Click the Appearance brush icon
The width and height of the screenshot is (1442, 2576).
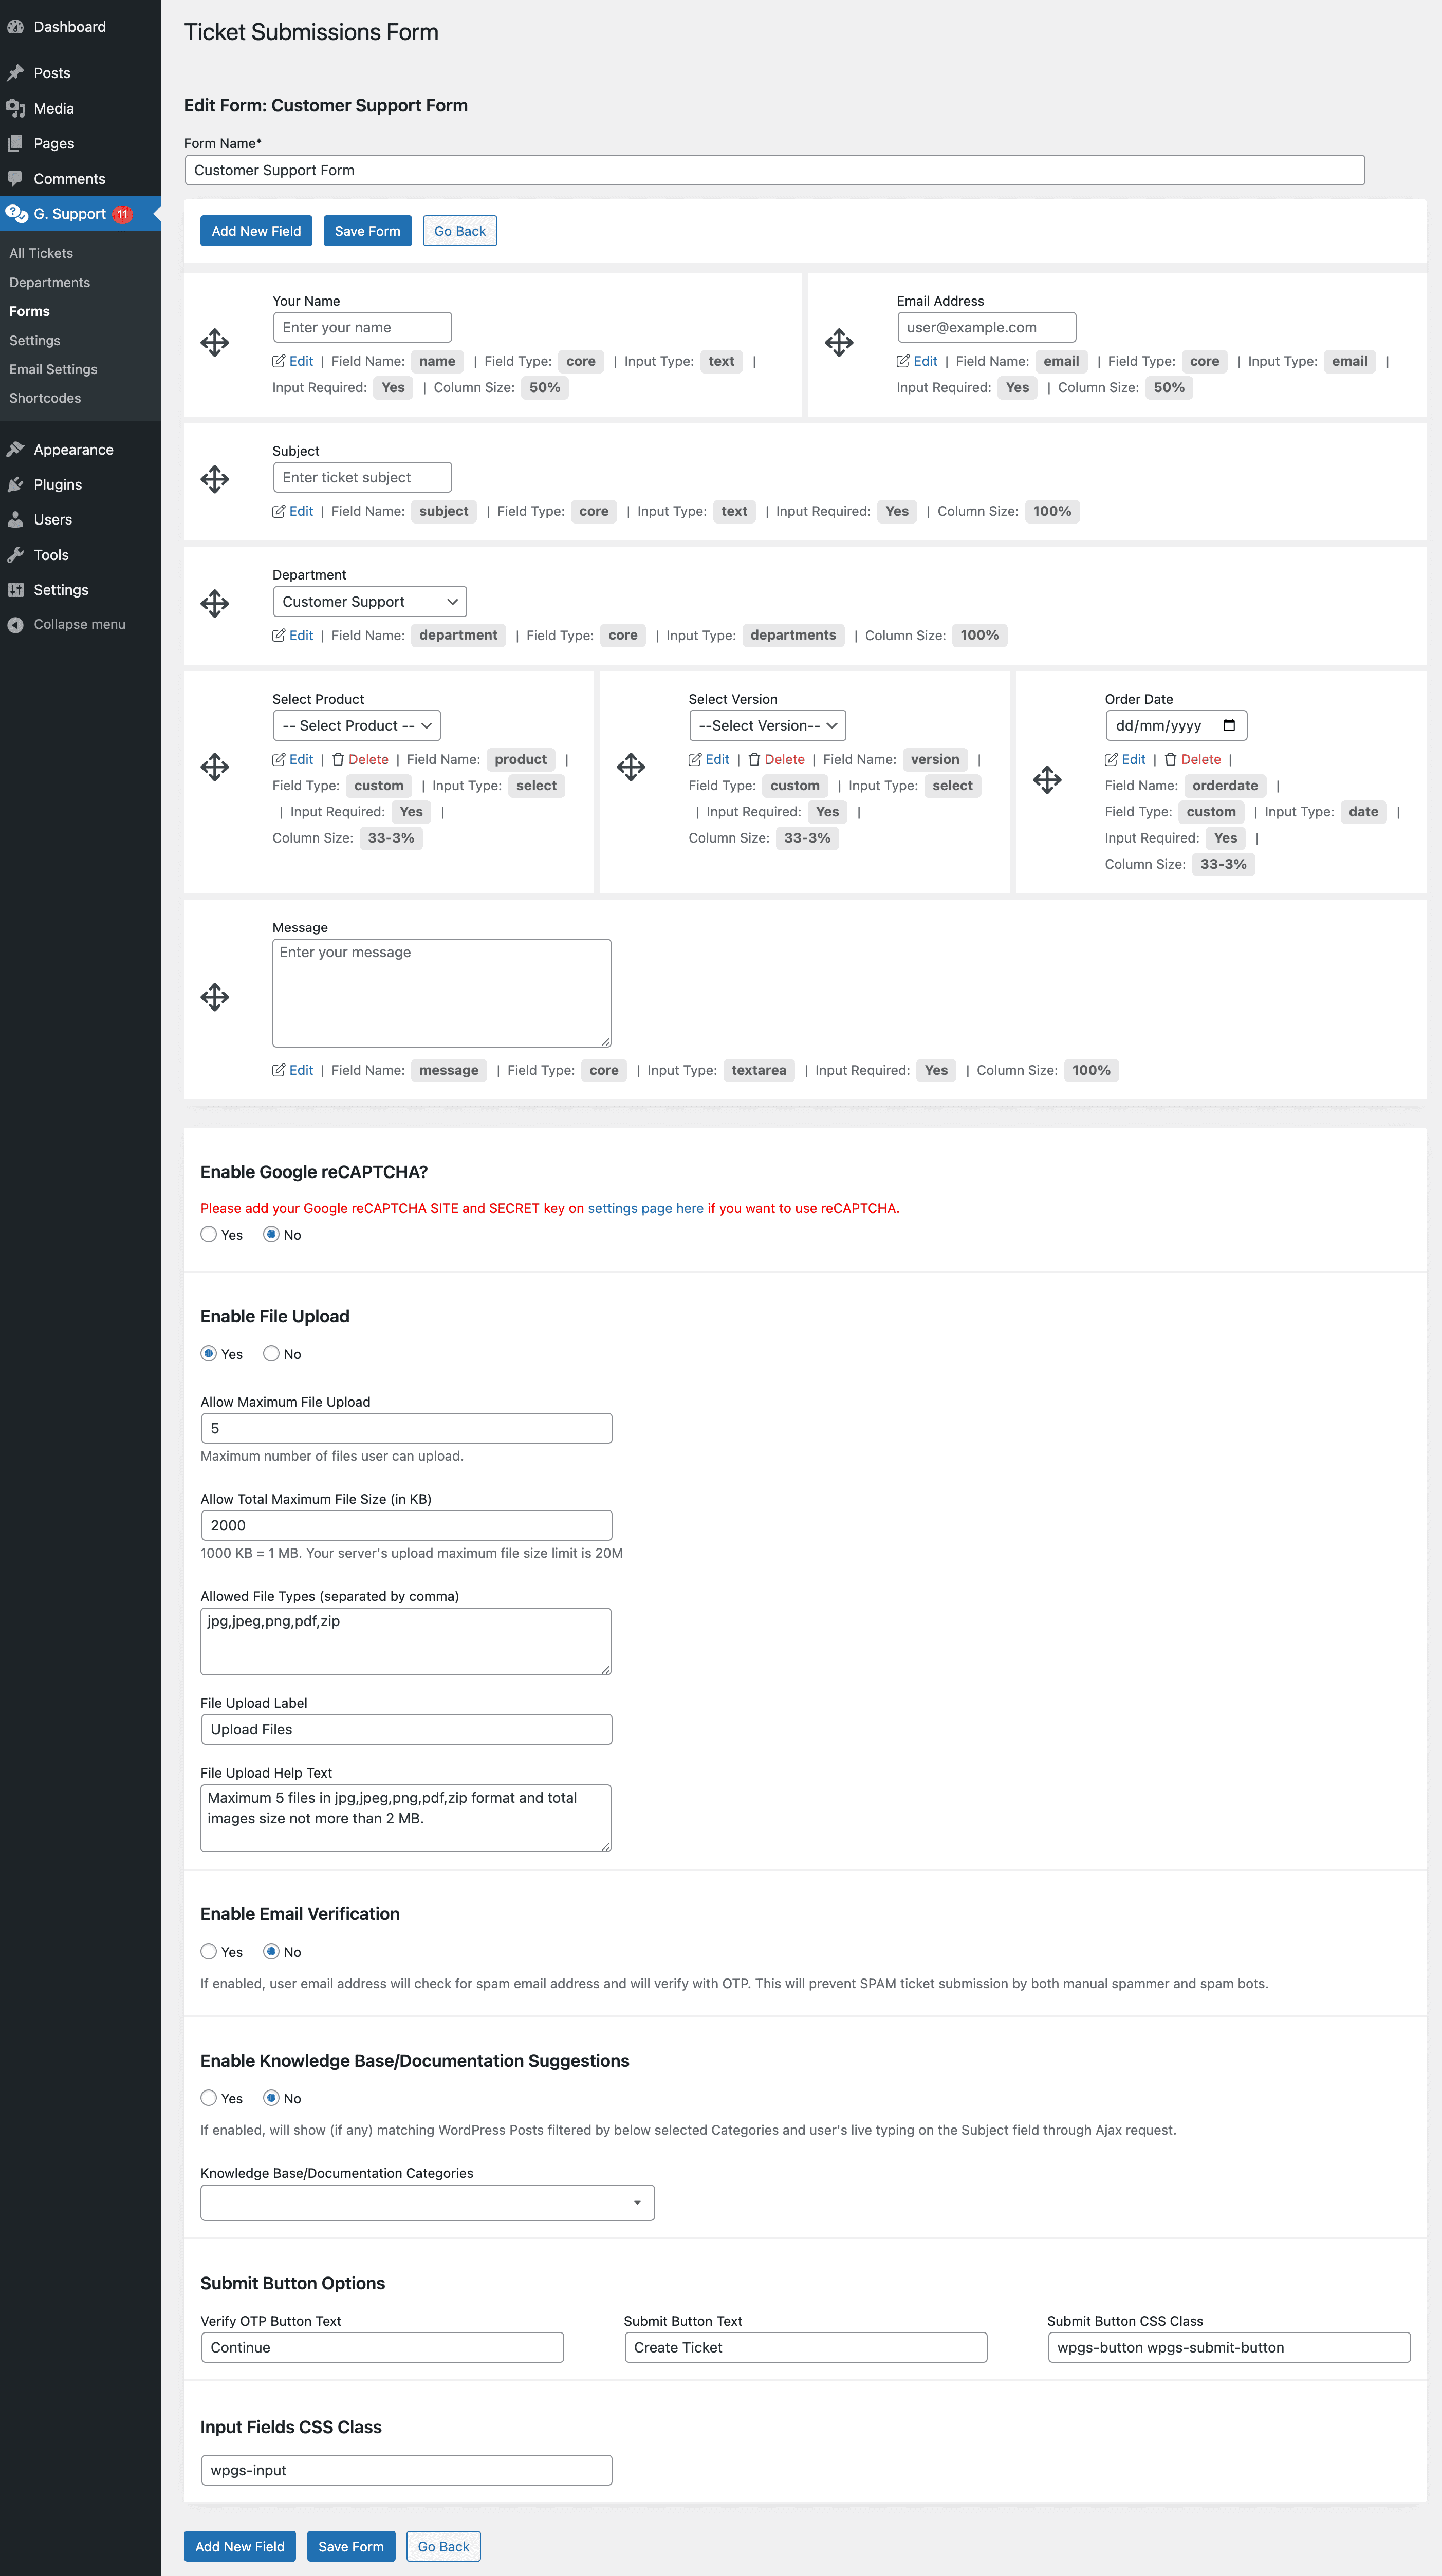pos(15,449)
